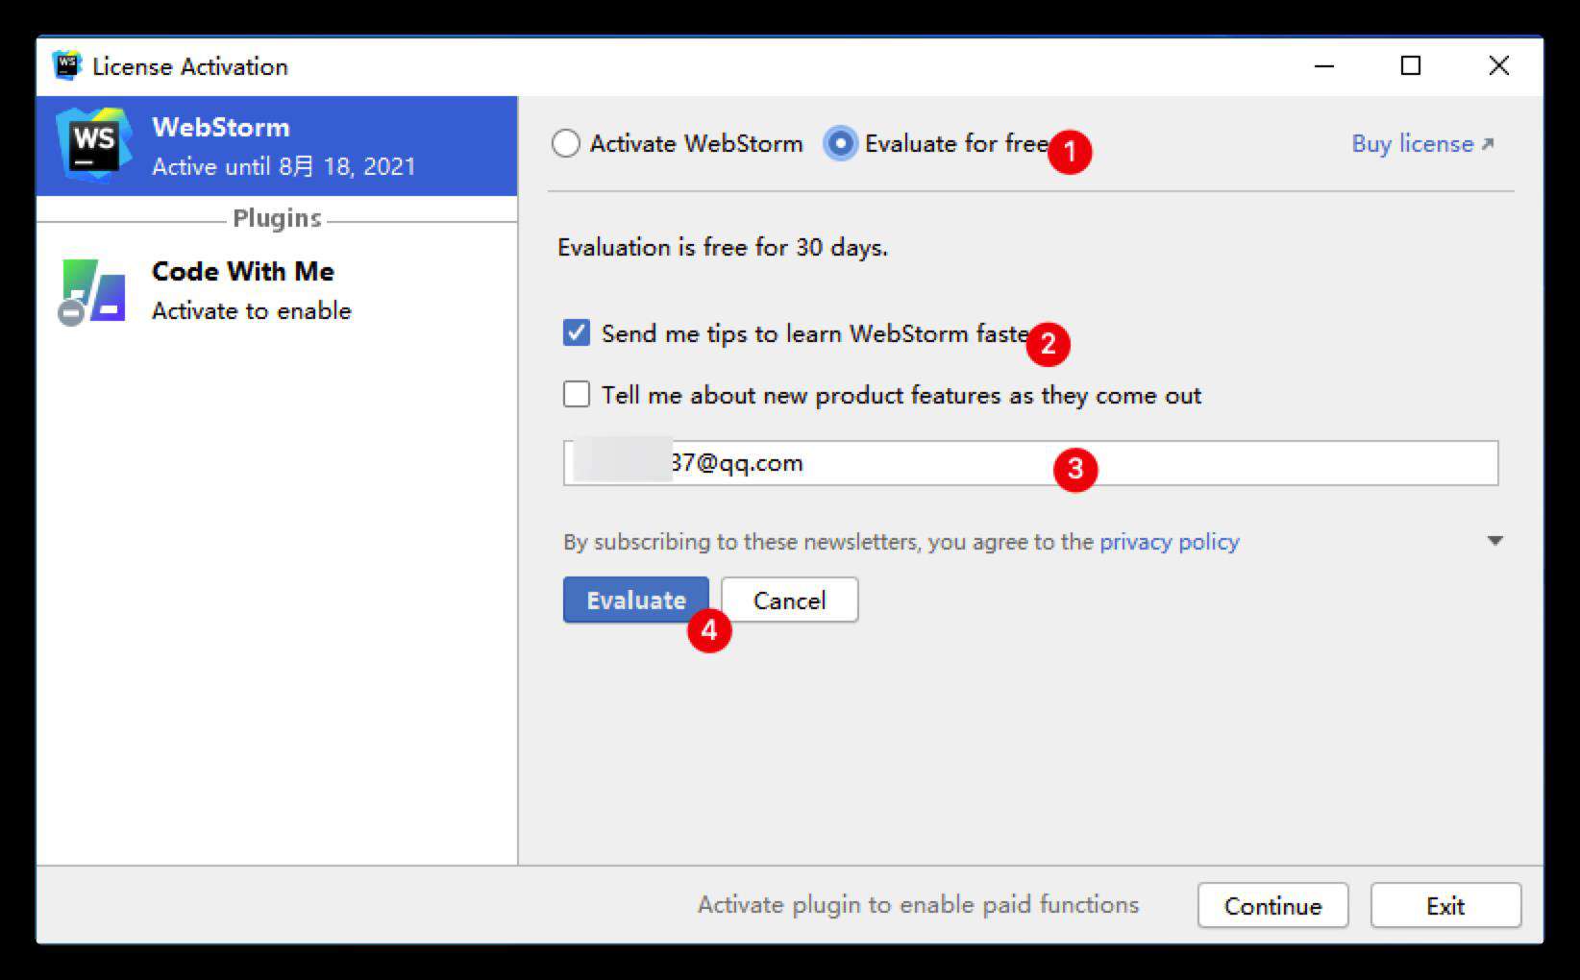Click the Cancel button

click(789, 600)
